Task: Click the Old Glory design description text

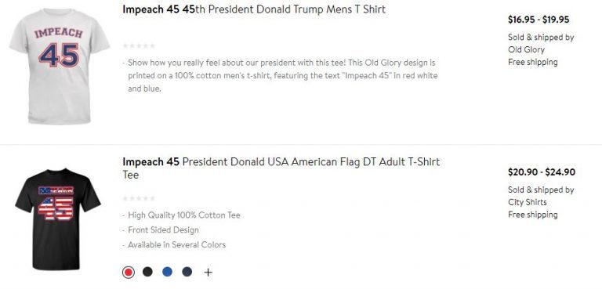Action: coord(282,76)
